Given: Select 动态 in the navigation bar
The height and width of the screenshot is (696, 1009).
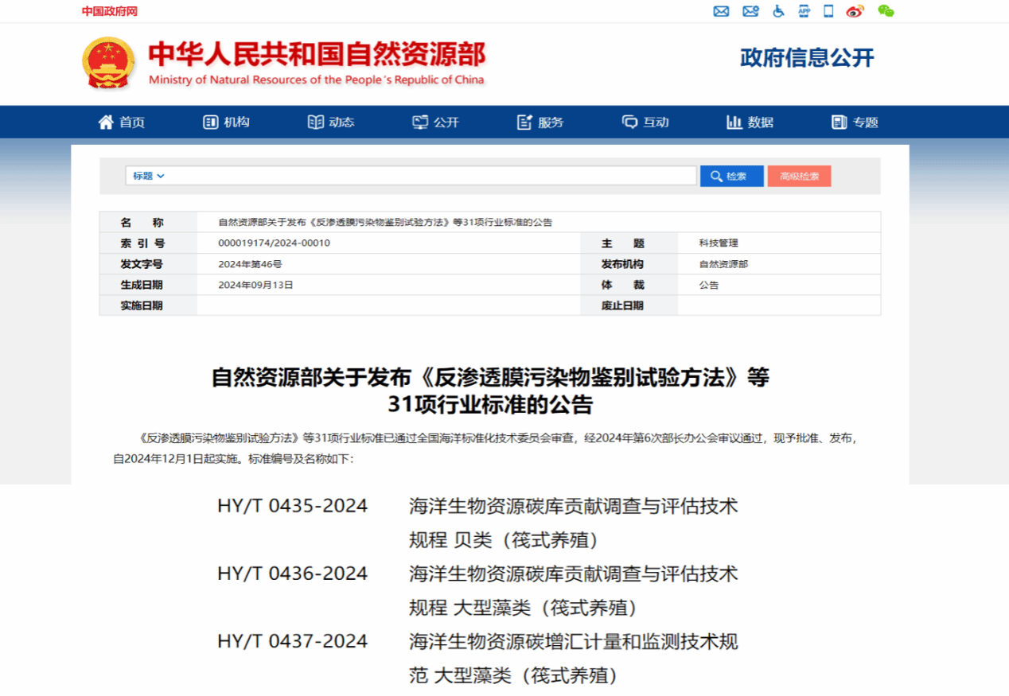Looking at the screenshot, I should click(x=331, y=122).
